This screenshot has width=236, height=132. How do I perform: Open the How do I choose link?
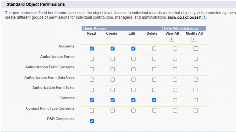click(x=184, y=17)
